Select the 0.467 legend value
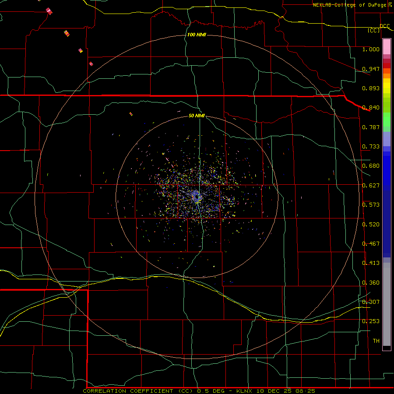Screen dimensions: 394x394 pos(371,244)
